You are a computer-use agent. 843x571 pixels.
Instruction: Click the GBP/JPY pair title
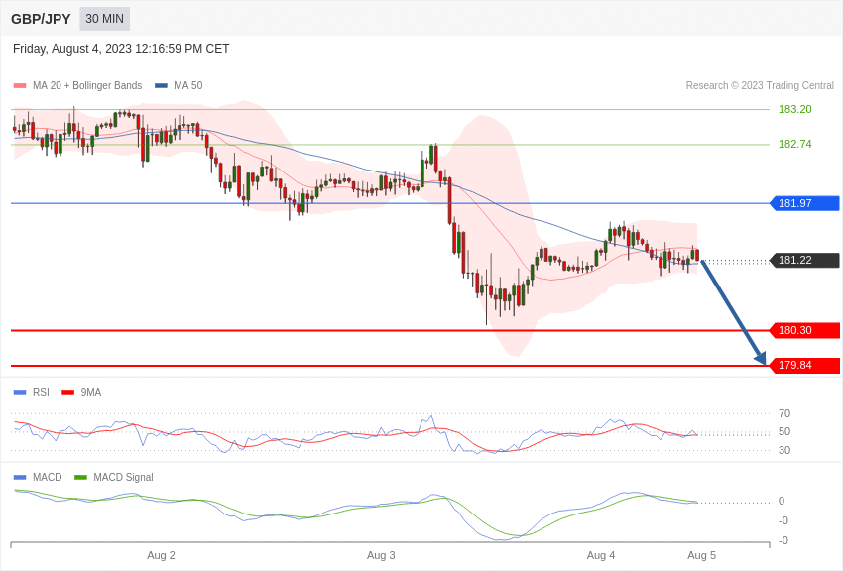point(41,19)
